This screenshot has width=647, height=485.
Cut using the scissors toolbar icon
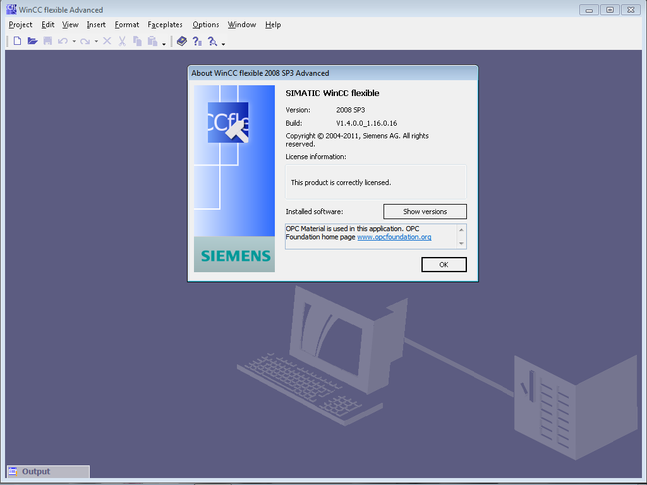pyautogui.click(x=121, y=40)
